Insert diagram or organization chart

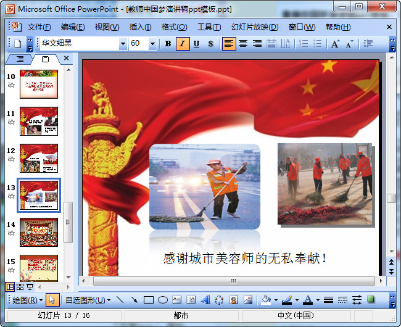219,300
